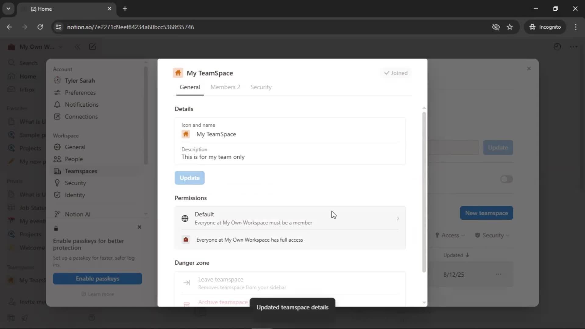
Task: Reload the page in the browser
Action: (x=40, y=27)
